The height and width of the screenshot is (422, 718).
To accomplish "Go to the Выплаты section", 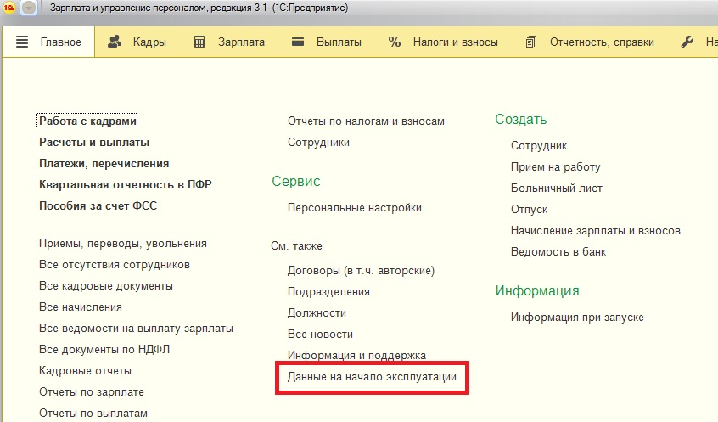I will [339, 42].
